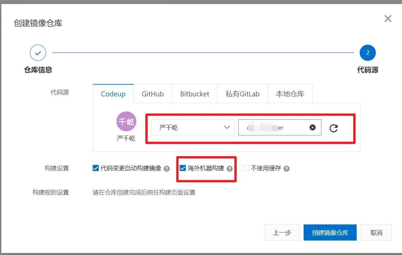
Task: Click the completed 仓库信息 step circle
Action: click(38, 53)
